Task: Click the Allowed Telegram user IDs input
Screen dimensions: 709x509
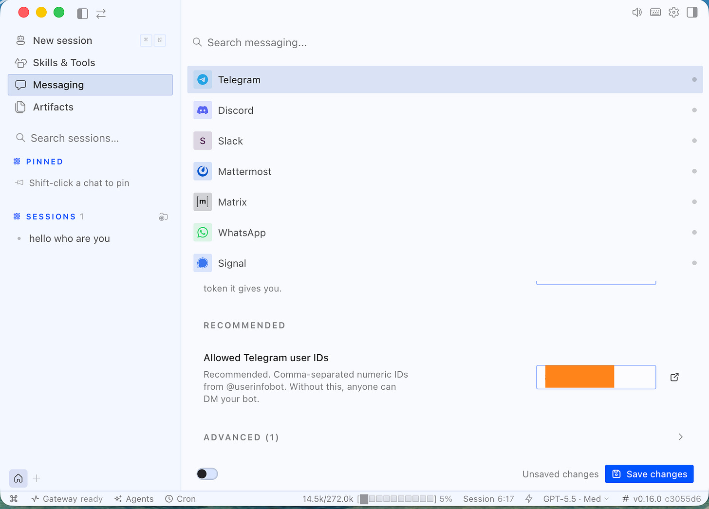Action: pyautogui.click(x=596, y=377)
